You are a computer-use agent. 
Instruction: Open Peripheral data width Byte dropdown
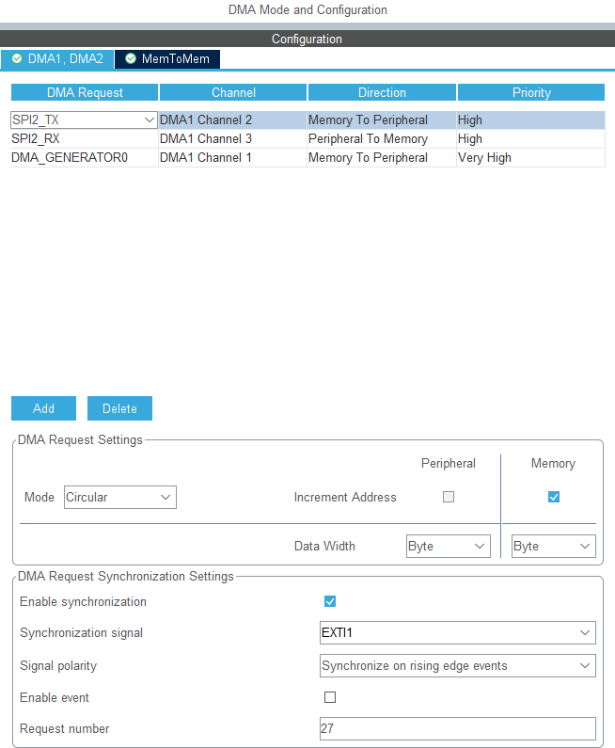coord(449,547)
